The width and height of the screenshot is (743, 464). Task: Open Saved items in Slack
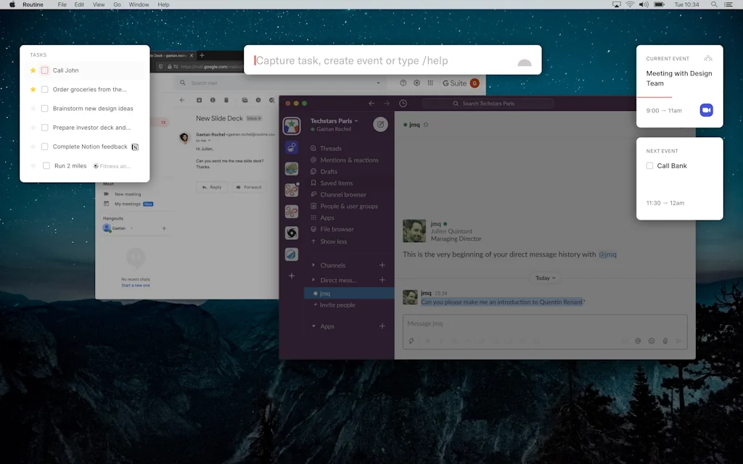pyautogui.click(x=334, y=183)
